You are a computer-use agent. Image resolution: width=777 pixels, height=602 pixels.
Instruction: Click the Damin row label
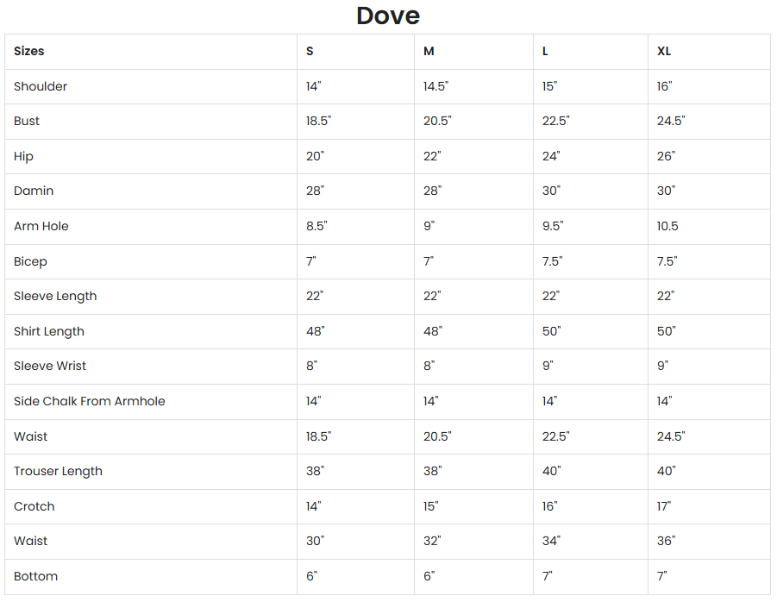(34, 191)
